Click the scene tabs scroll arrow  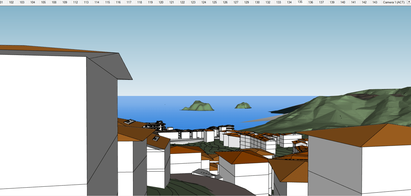(408, 2)
